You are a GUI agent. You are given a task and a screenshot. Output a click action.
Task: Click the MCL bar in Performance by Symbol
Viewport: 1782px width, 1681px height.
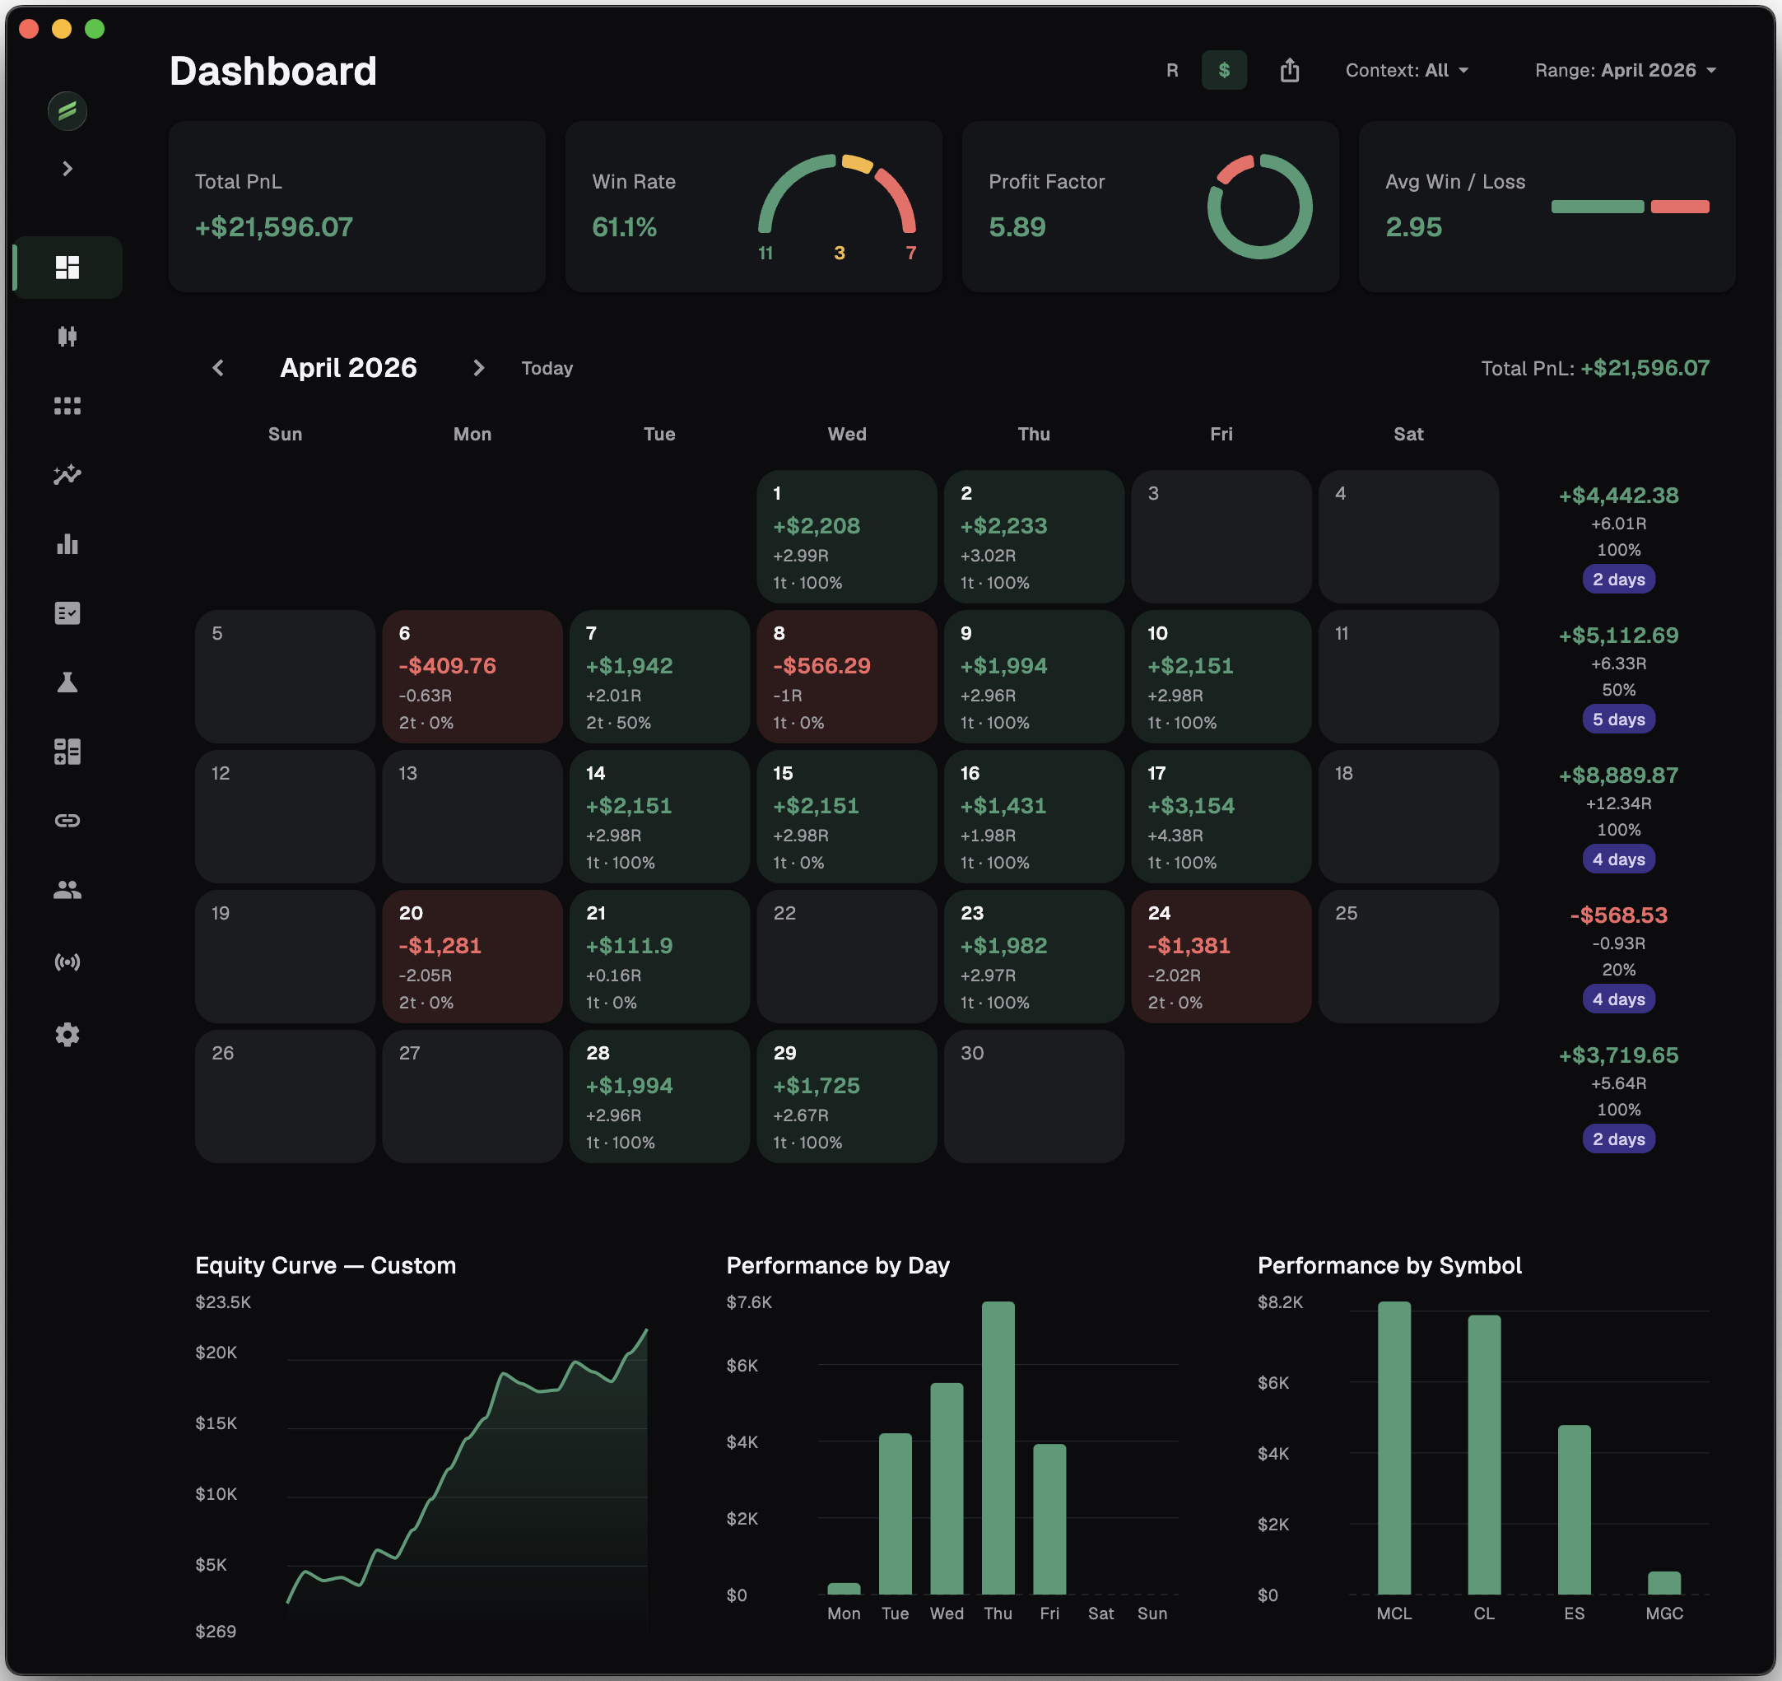click(1393, 1447)
